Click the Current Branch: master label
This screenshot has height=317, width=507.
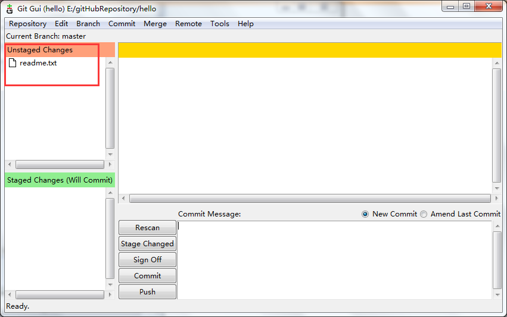click(46, 36)
